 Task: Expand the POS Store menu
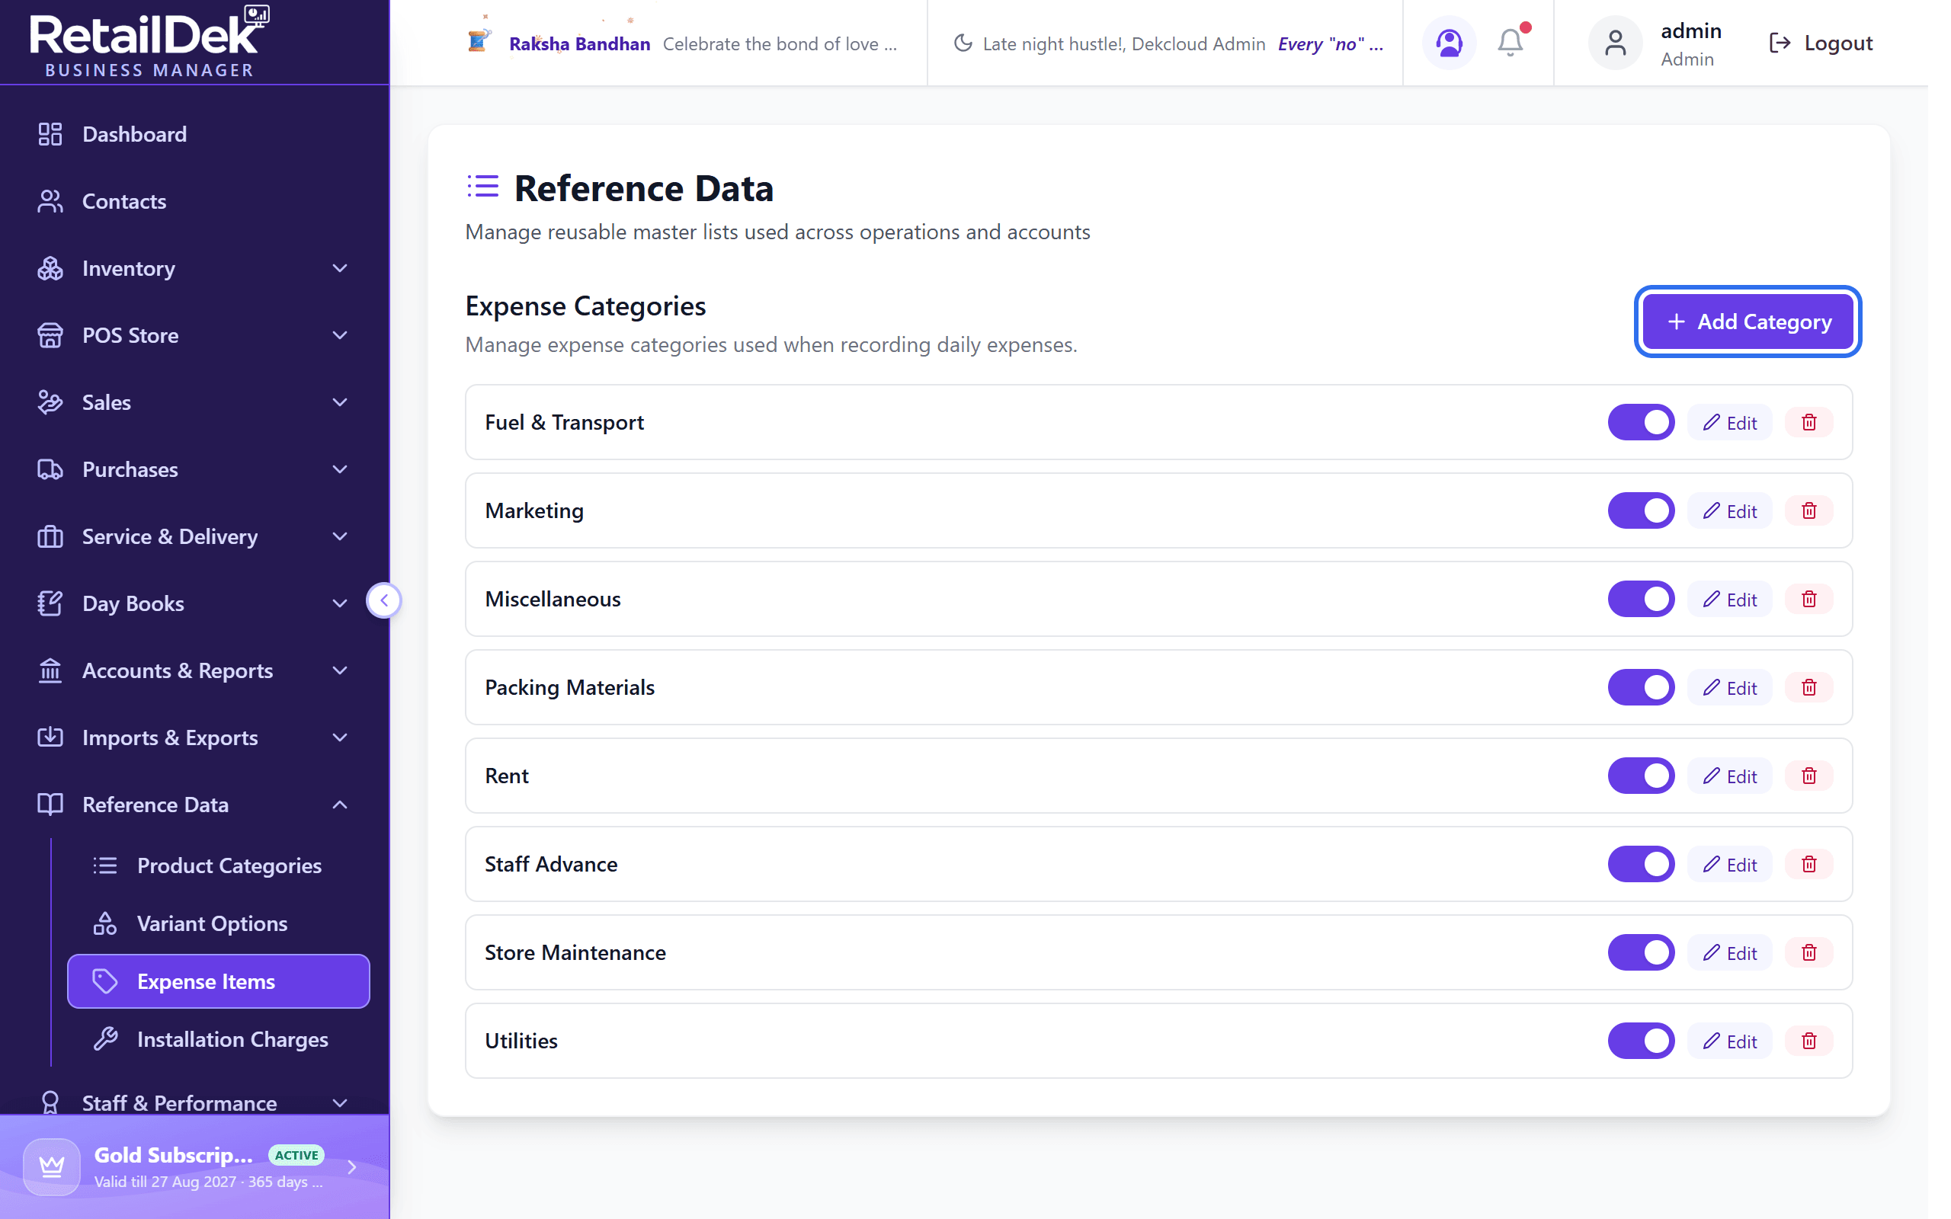[194, 335]
